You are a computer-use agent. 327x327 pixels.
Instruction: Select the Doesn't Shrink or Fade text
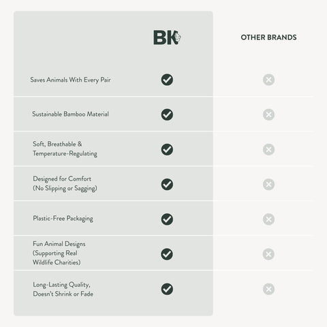coord(63,294)
